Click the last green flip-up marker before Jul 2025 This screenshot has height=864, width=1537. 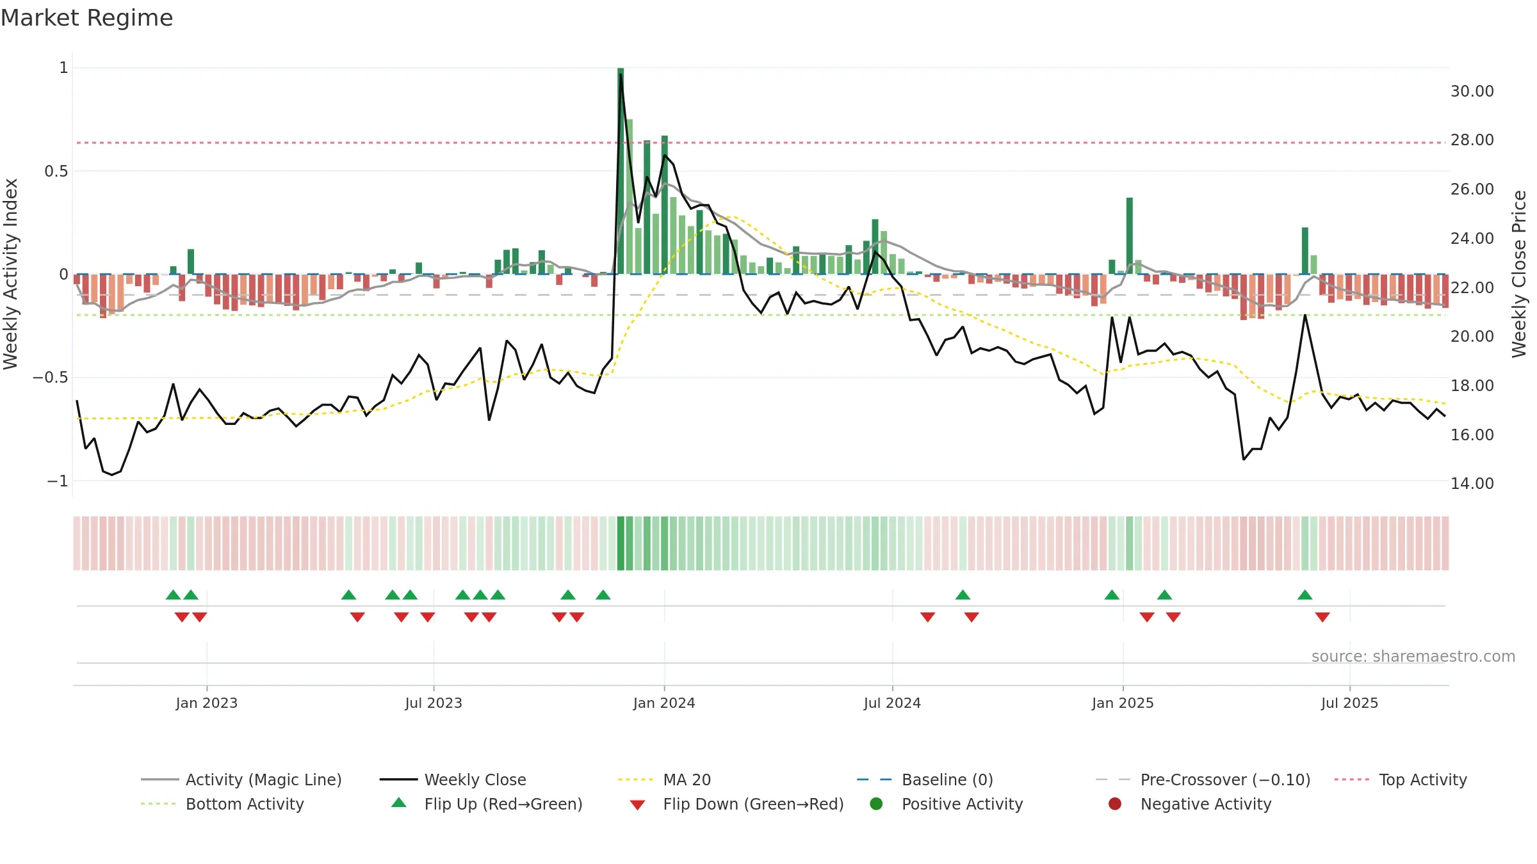click(x=1305, y=595)
